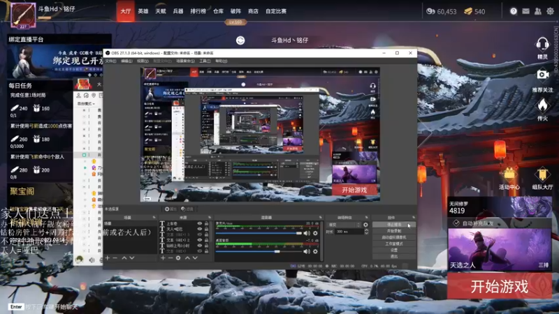Adjust microphone/Aux volume slider

point(259,233)
